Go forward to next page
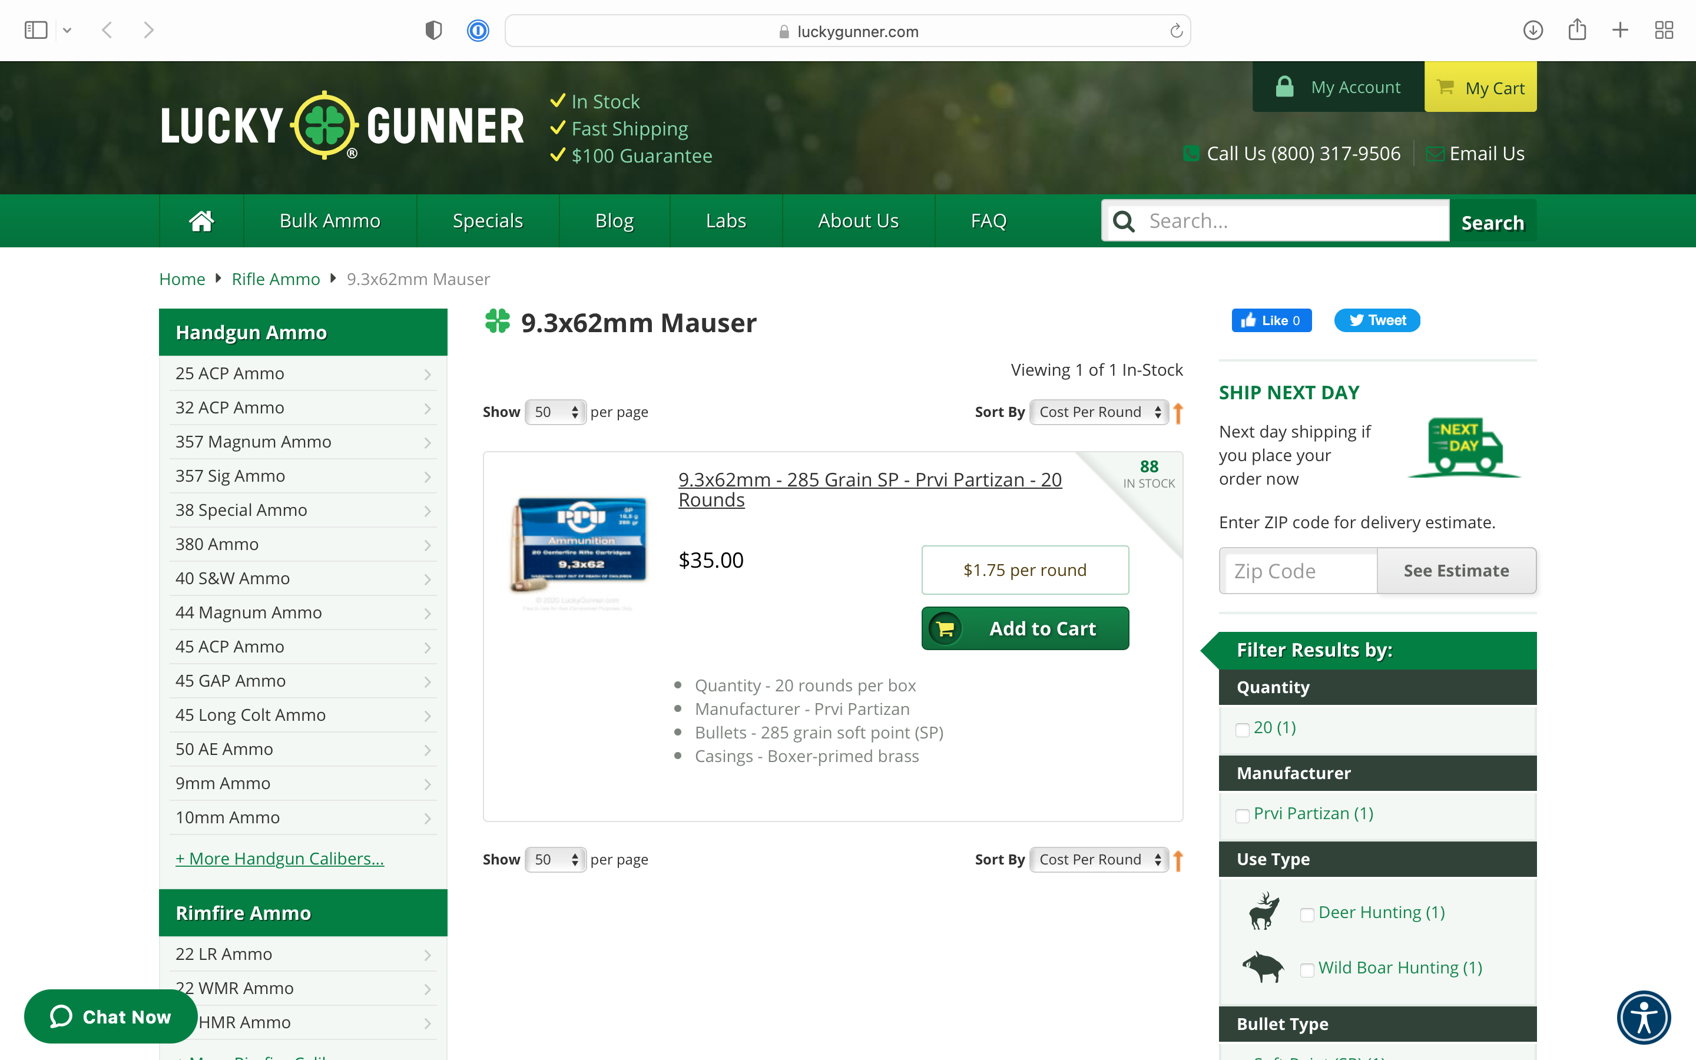This screenshot has height=1060, width=1696. click(x=148, y=30)
